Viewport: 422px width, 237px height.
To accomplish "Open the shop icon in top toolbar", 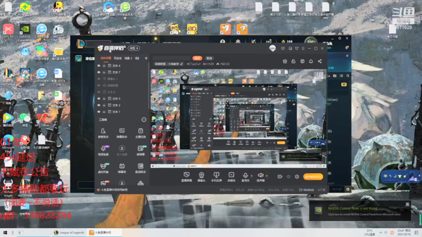I will pos(302,61).
